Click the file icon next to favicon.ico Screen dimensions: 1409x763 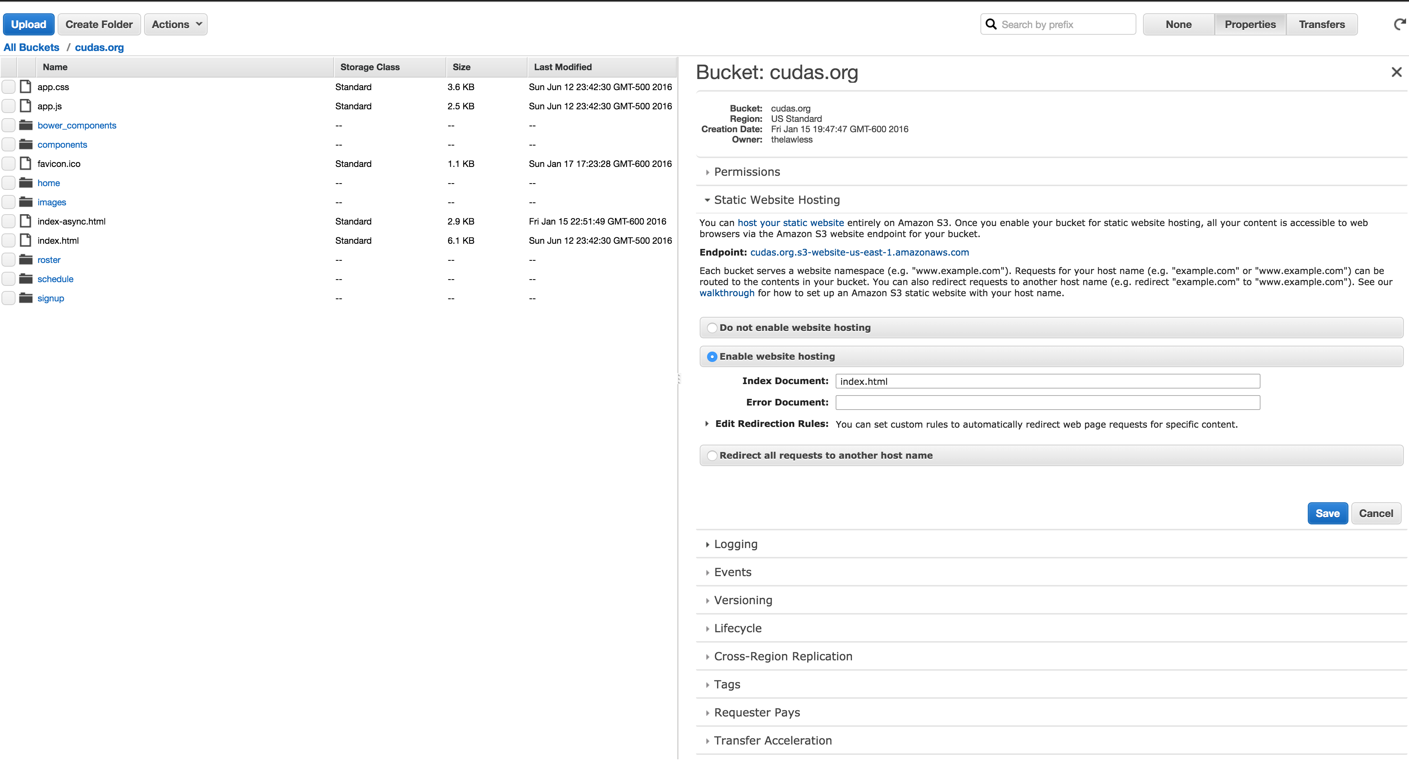coord(25,163)
